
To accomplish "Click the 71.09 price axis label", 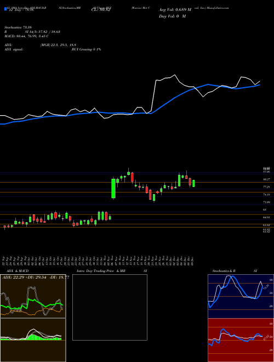I will (267, 202).
